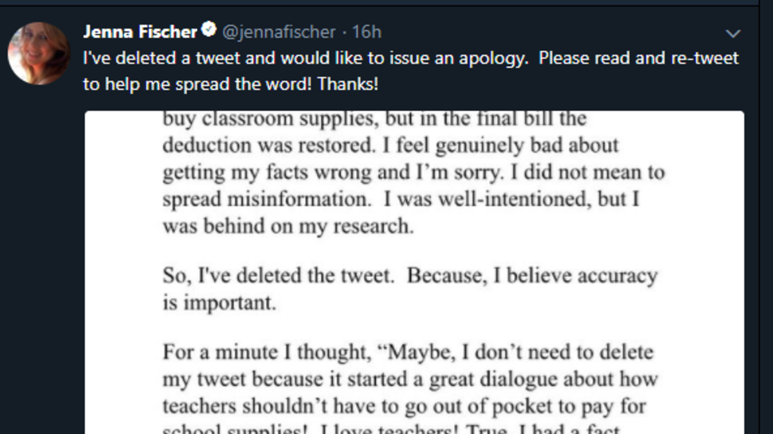
Task: Click the tweet line ending with "Thanks!"
Action: (231, 84)
